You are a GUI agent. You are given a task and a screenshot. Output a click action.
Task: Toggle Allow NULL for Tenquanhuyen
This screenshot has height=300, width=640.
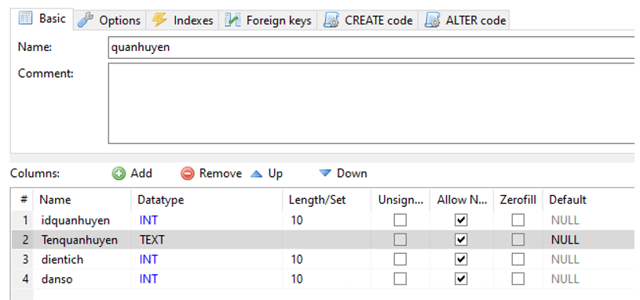click(x=461, y=240)
